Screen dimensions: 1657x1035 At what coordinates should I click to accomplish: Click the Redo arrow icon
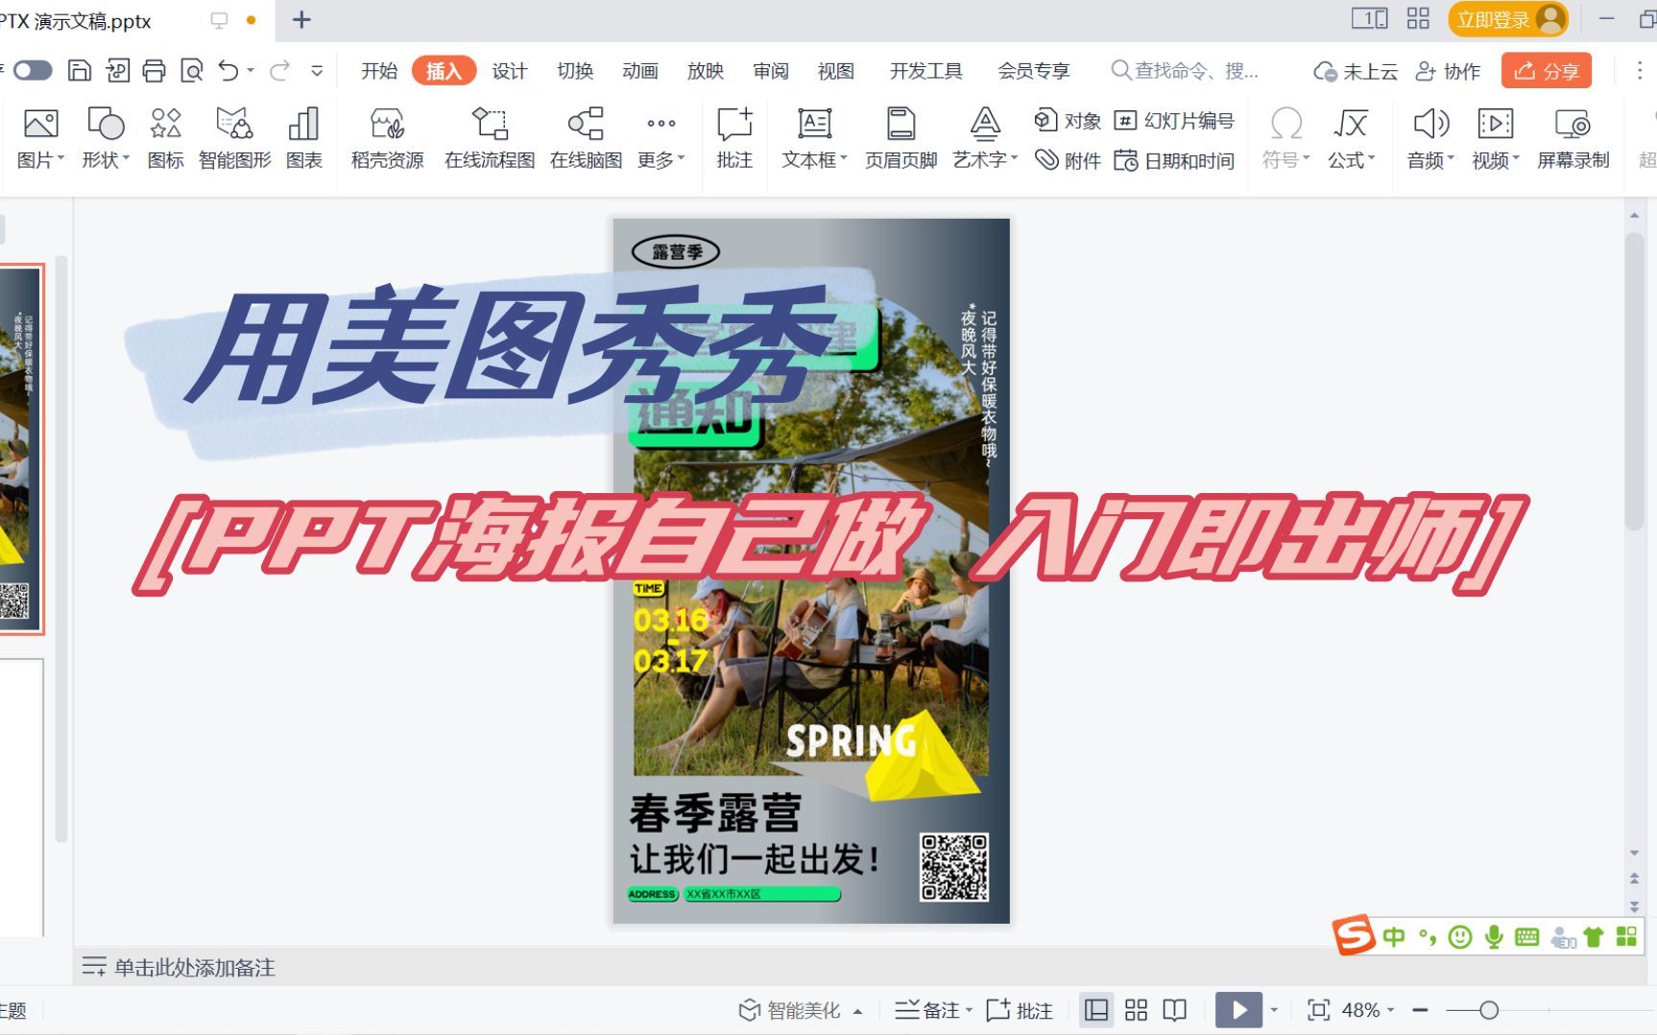pos(280,70)
